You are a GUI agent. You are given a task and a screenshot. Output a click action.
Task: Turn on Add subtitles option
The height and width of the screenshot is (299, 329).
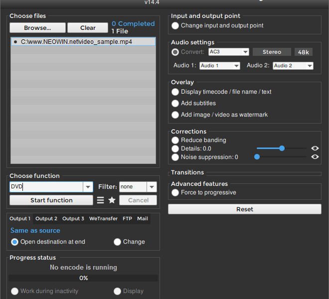click(x=175, y=103)
